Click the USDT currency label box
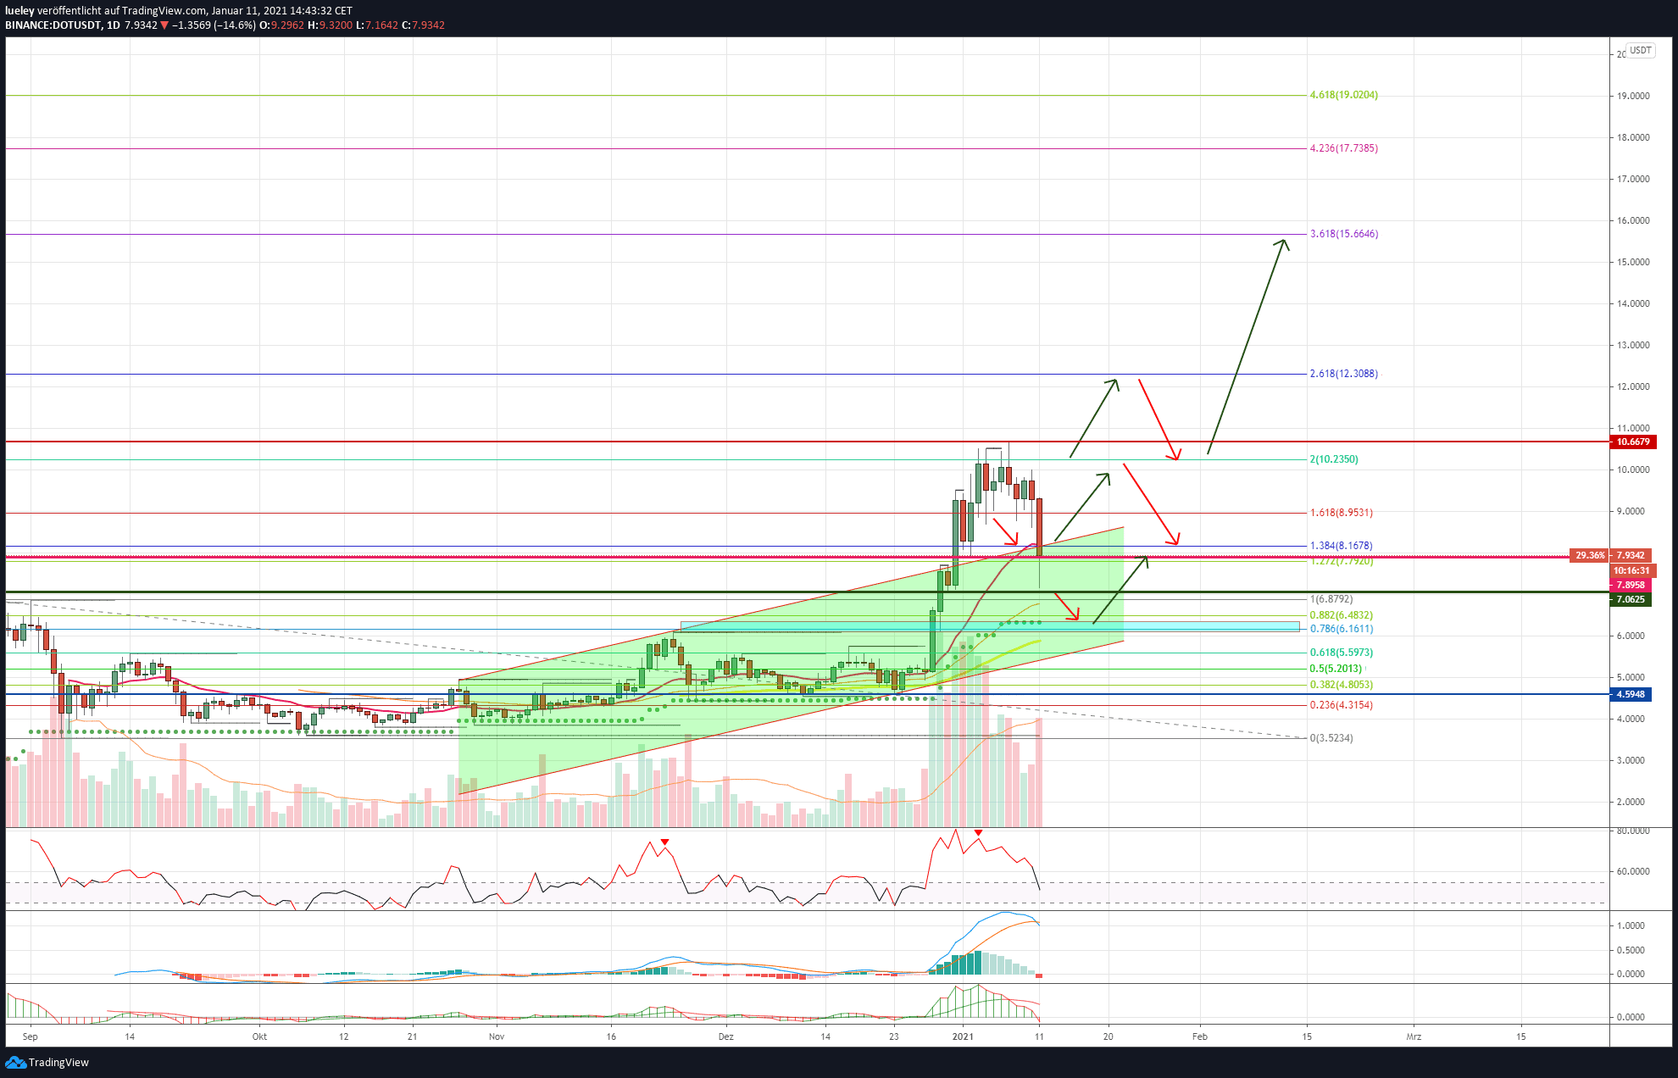The width and height of the screenshot is (1678, 1078). coord(1641,50)
